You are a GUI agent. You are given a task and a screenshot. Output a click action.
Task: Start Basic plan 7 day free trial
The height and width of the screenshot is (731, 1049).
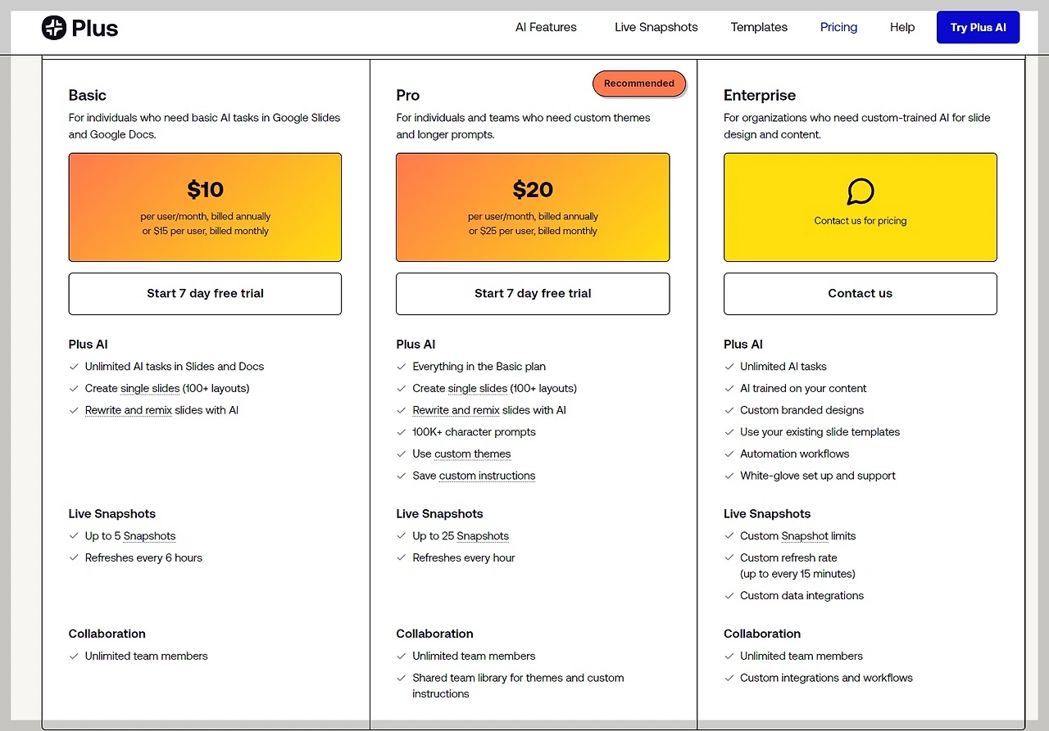click(x=205, y=294)
